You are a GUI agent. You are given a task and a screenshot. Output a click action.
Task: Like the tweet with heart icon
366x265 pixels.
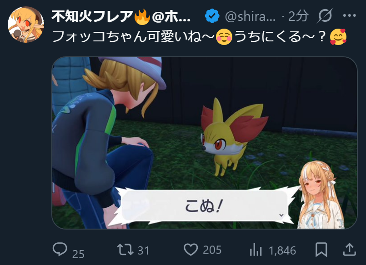191,250
